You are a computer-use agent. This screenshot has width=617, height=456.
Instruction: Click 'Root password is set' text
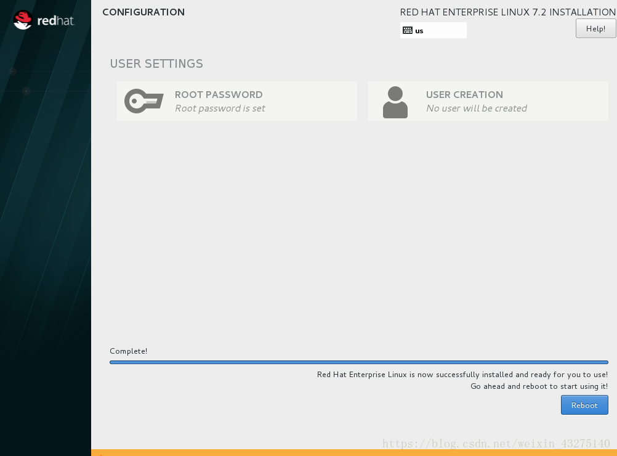(220, 108)
